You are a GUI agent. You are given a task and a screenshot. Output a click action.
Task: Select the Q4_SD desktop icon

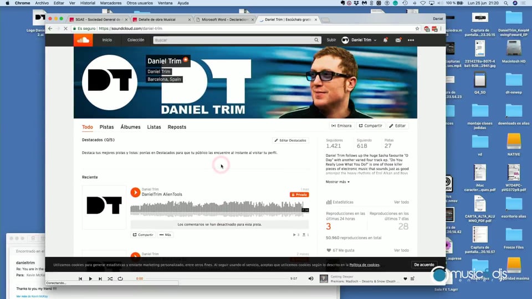[x=480, y=83]
